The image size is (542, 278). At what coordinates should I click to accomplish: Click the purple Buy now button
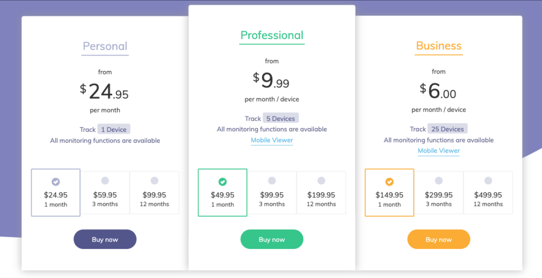pyautogui.click(x=105, y=239)
